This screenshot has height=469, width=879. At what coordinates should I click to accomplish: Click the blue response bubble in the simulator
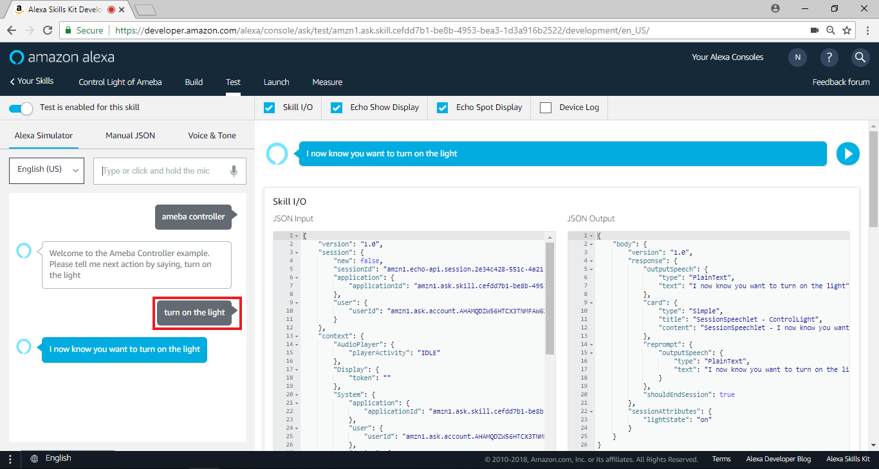[124, 349]
